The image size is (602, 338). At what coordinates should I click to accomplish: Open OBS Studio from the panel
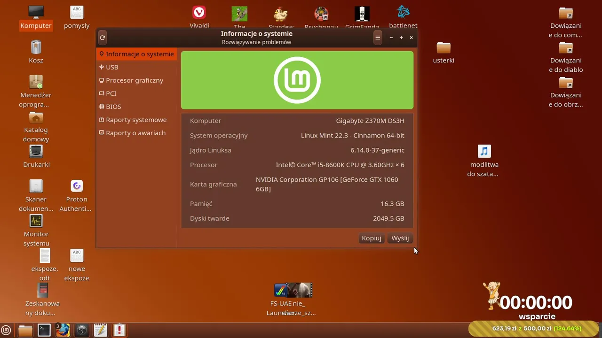point(82,330)
